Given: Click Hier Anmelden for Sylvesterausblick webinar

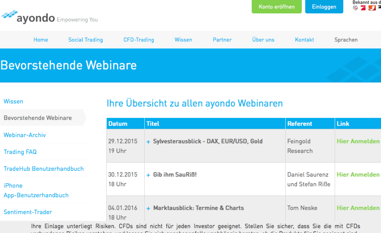Looking at the screenshot, I should (358, 141).
